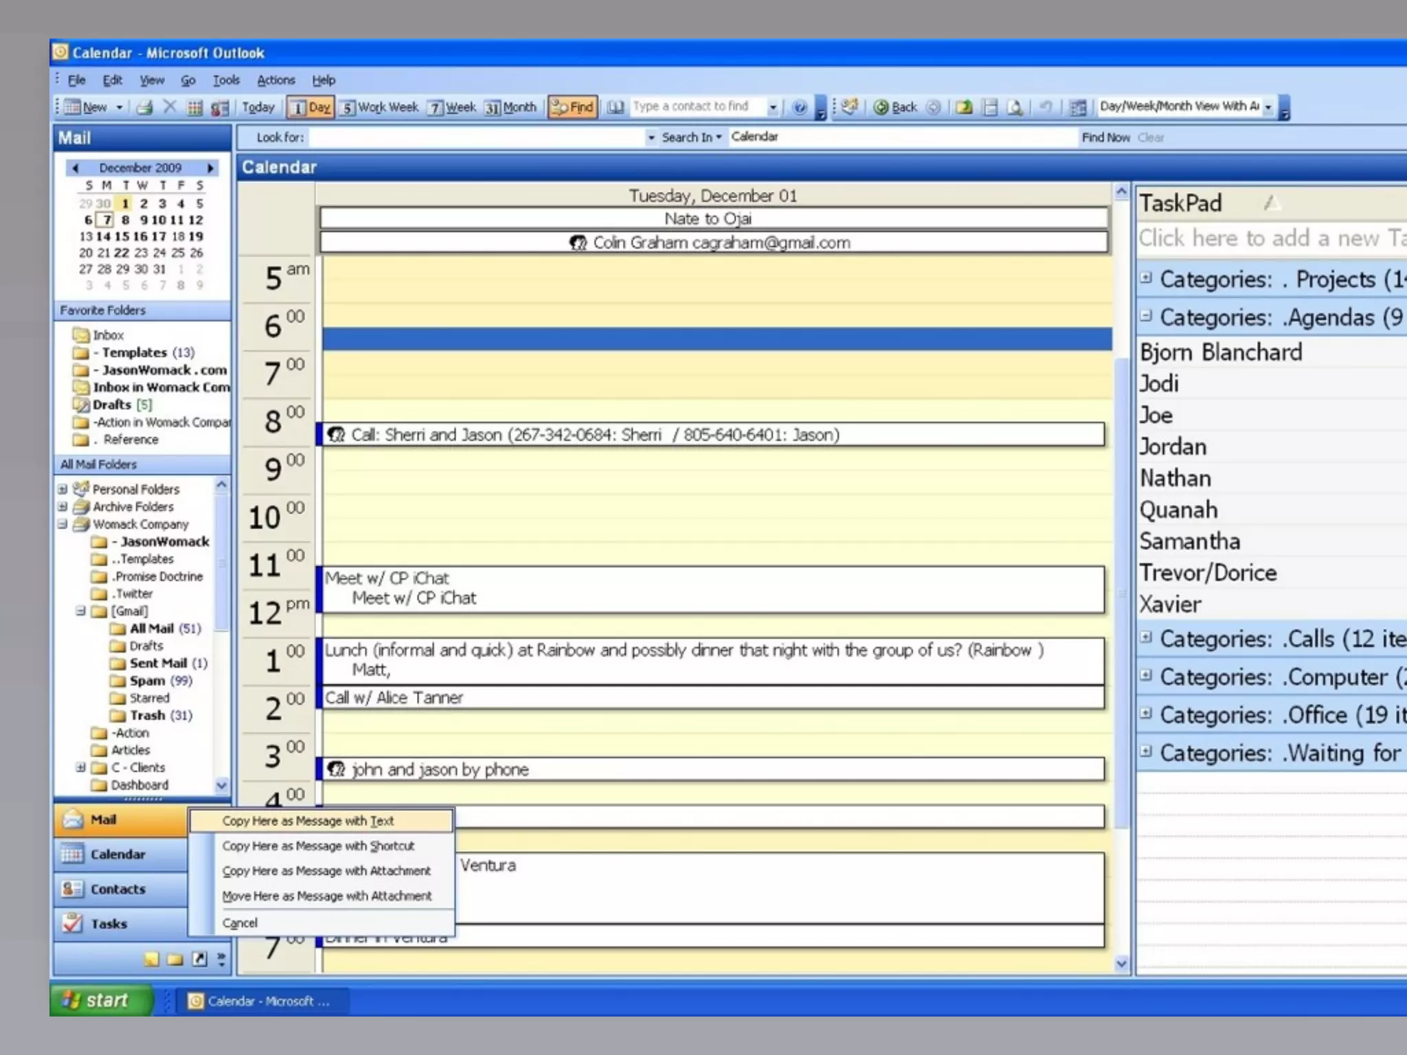
Task: Click the Print Preview magnifier icon
Action: click(x=1015, y=107)
